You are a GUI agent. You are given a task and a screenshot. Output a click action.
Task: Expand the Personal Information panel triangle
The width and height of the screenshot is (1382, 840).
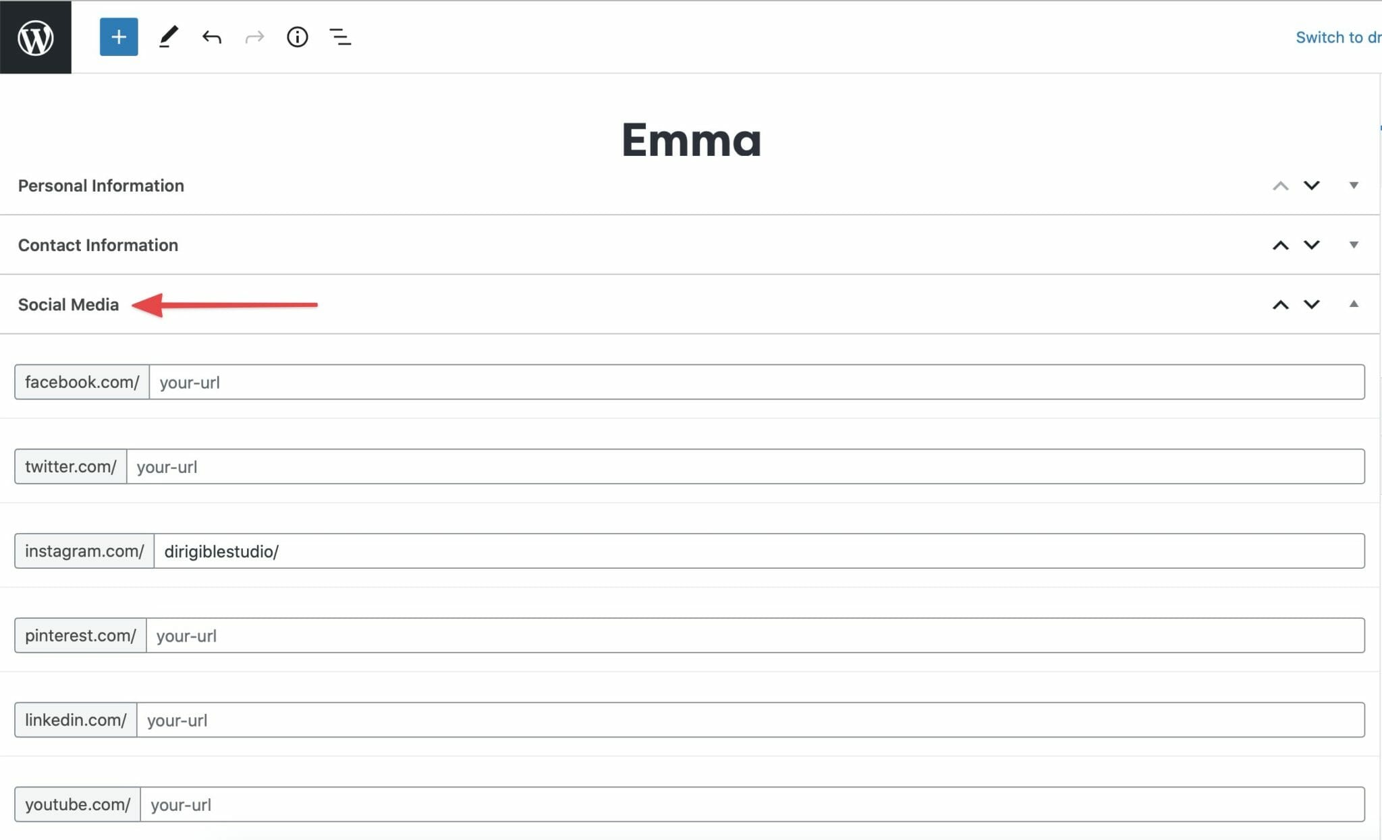[1354, 186]
